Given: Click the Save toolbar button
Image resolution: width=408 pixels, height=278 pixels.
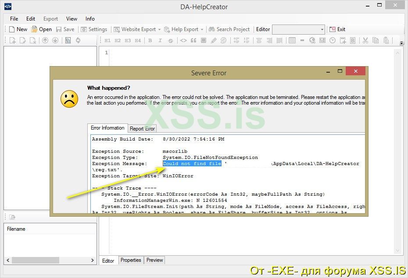Looking at the screenshot, I should (65, 29).
